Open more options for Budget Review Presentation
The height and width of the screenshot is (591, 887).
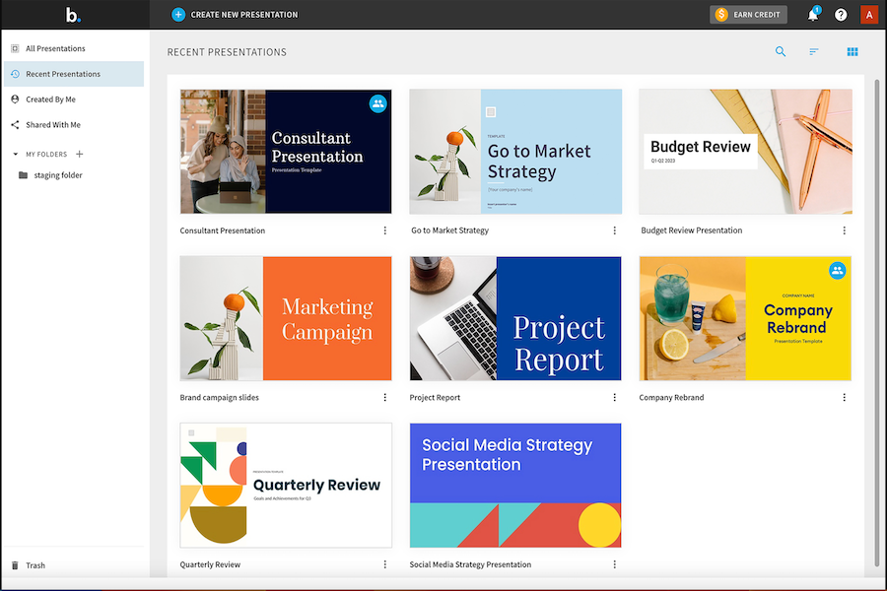pyautogui.click(x=845, y=230)
